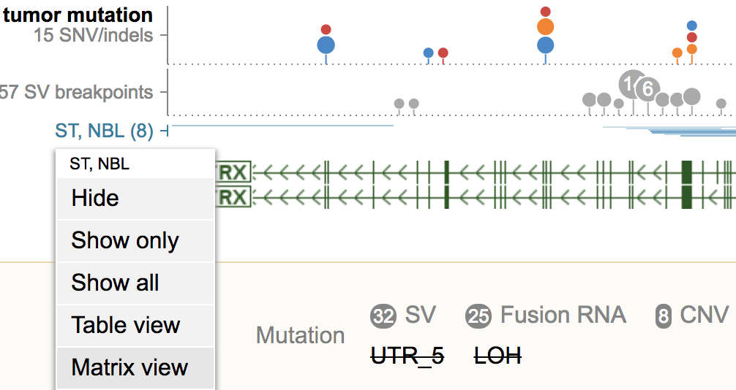Click the CNV legend with 8 badge
This screenshot has height=390, width=736.
point(692,315)
